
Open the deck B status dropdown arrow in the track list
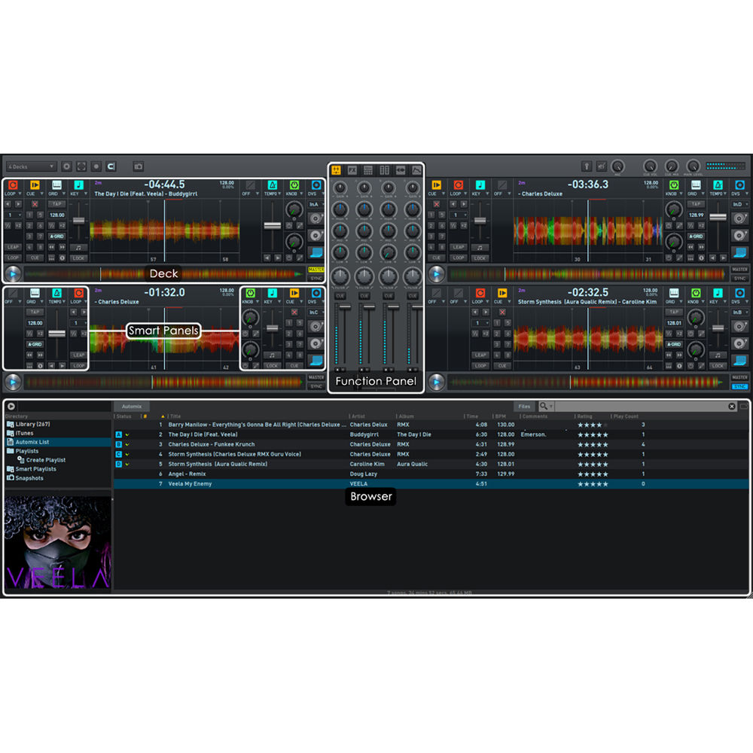coord(127,444)
